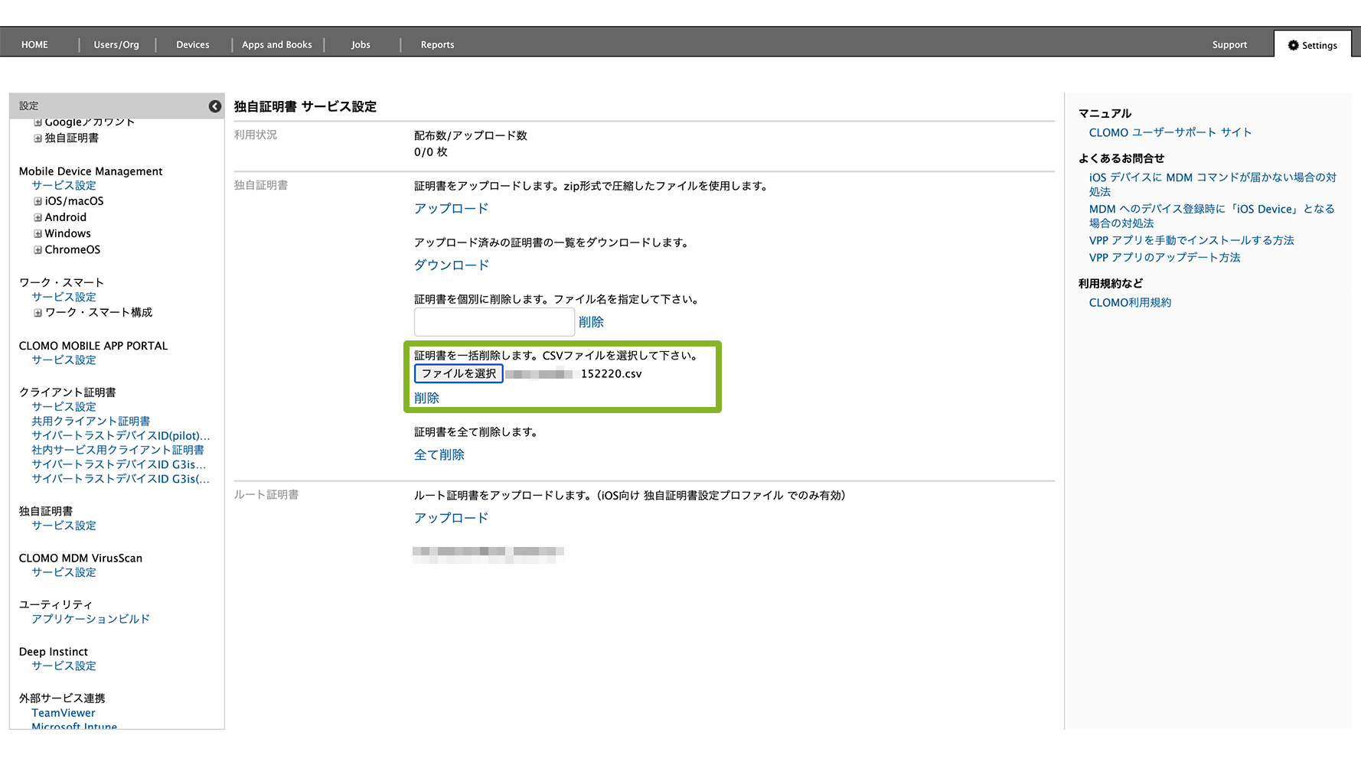Expand the 独自証明書 tree node

pos(38,138)
